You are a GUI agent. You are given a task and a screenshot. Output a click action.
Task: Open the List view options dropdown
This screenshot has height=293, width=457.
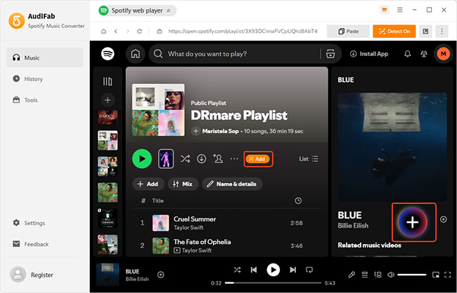309,158
